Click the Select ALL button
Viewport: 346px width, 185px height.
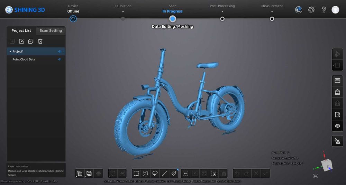185,174
